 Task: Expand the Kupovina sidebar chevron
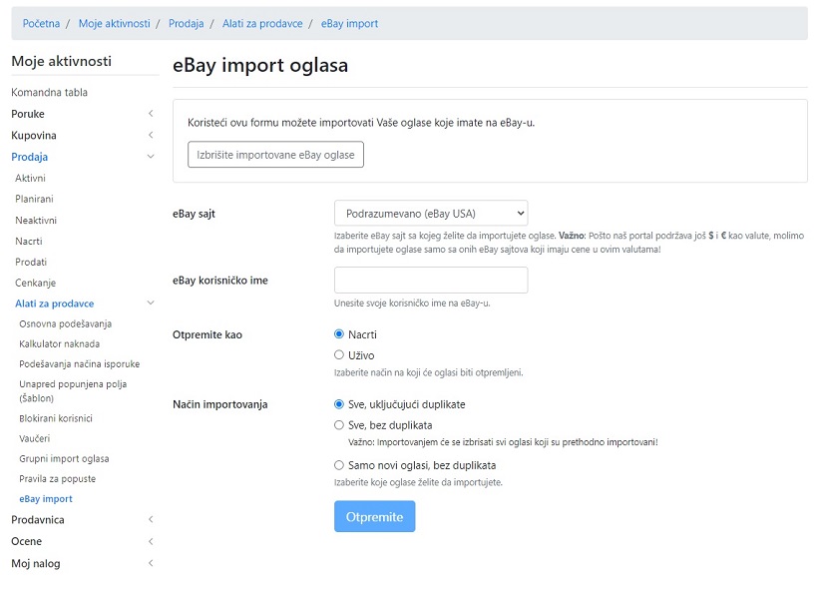coord(151,135)
